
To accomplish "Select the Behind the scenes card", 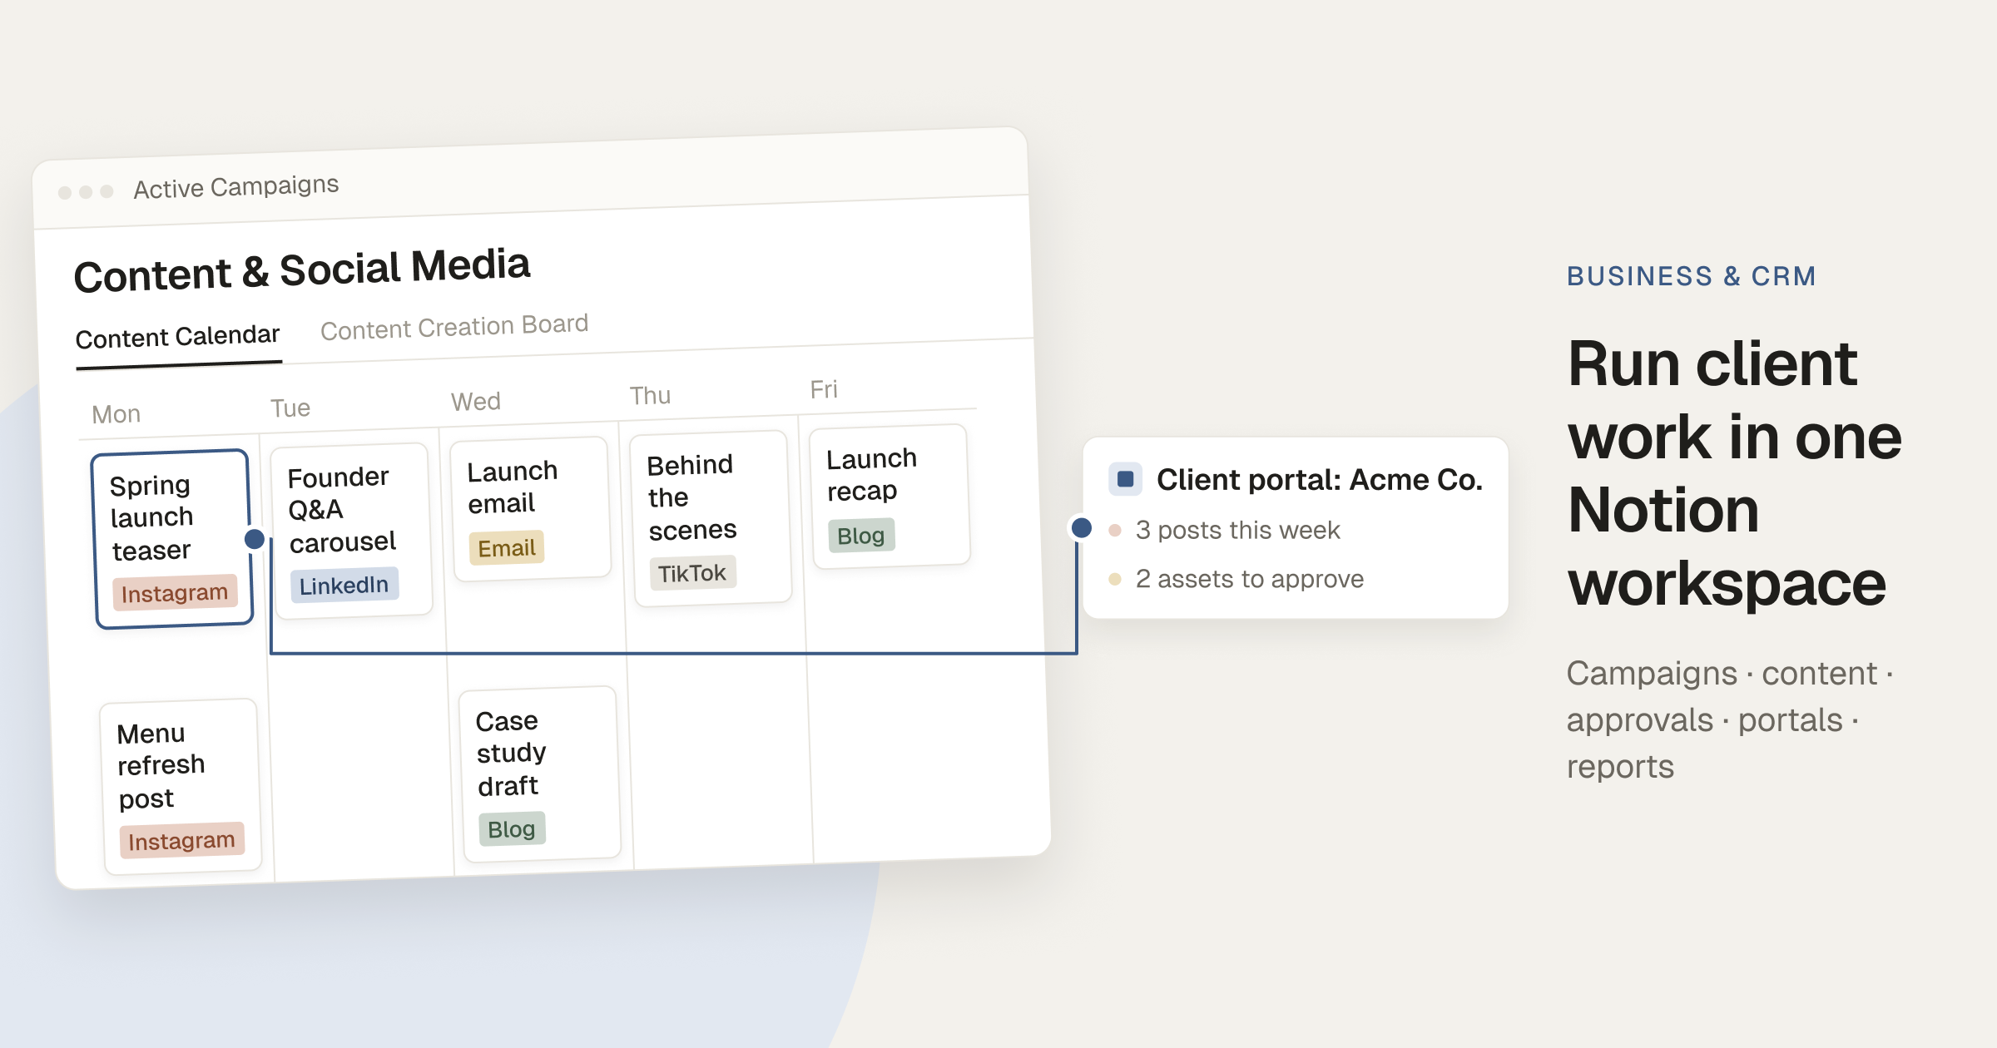I will pyautogui.click(x=711, y=518).
